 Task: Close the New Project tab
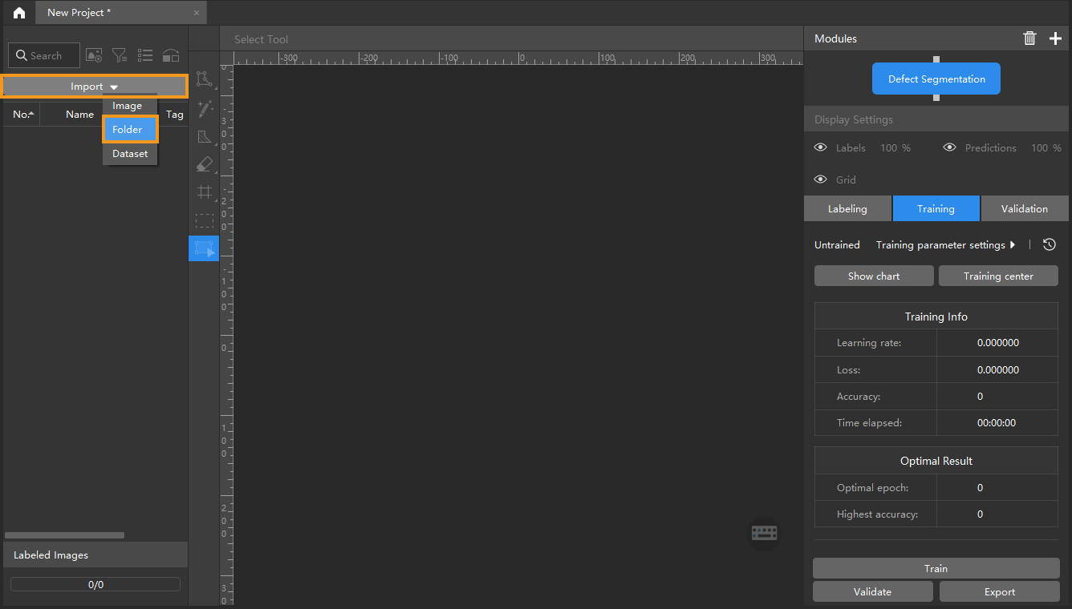tap(197, 13)
